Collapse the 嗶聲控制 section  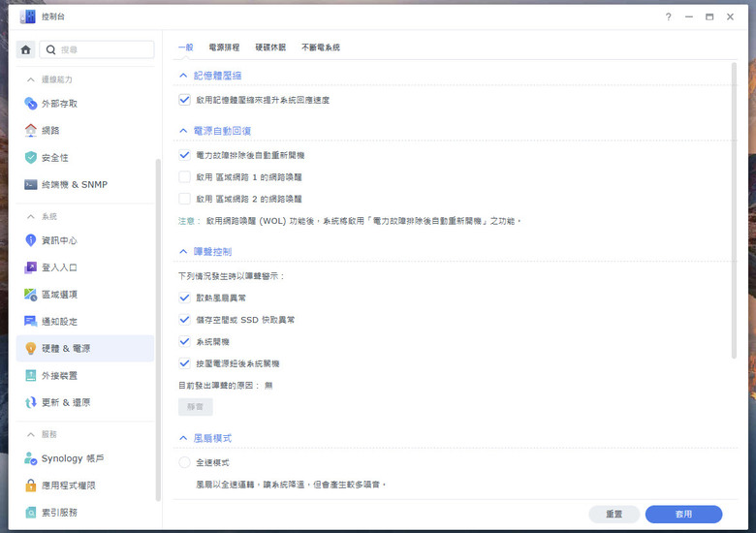[183, 252]
